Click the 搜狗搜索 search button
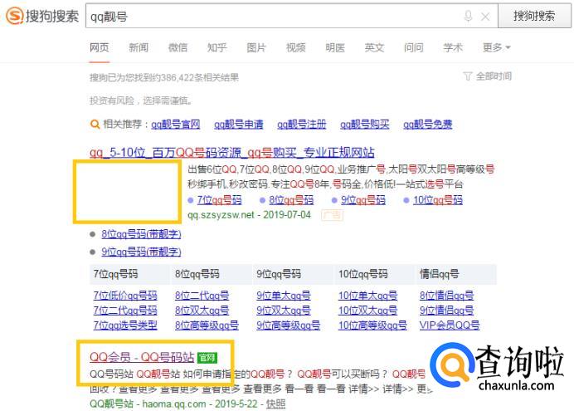The height and width of the screenshot is (411, 574). click(x=534, y=16)
